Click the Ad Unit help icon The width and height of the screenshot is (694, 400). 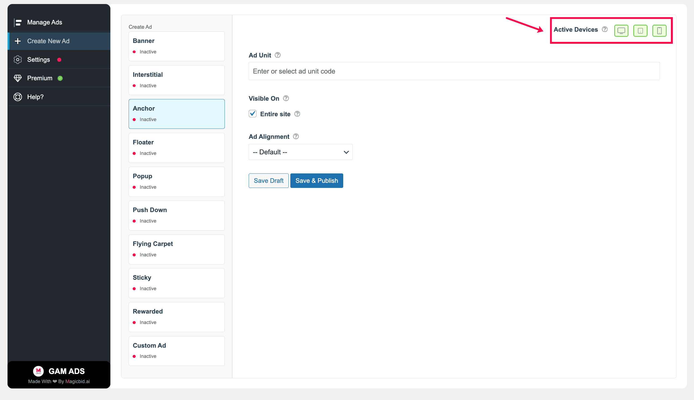278,55
